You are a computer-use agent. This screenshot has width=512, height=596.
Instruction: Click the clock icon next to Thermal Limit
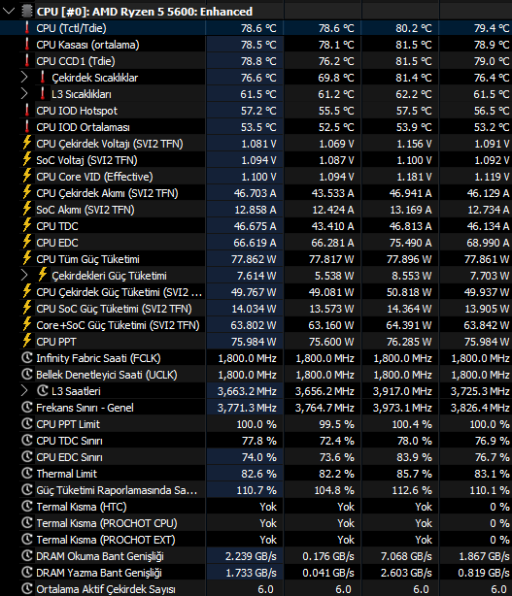(27, 474)
